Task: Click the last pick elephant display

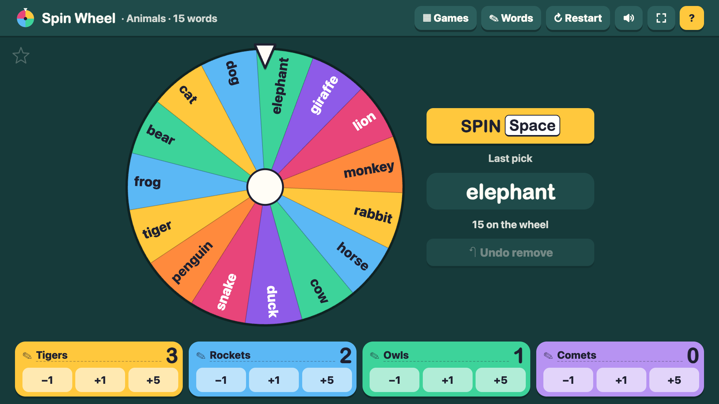Action: click(x=510, y=191)
